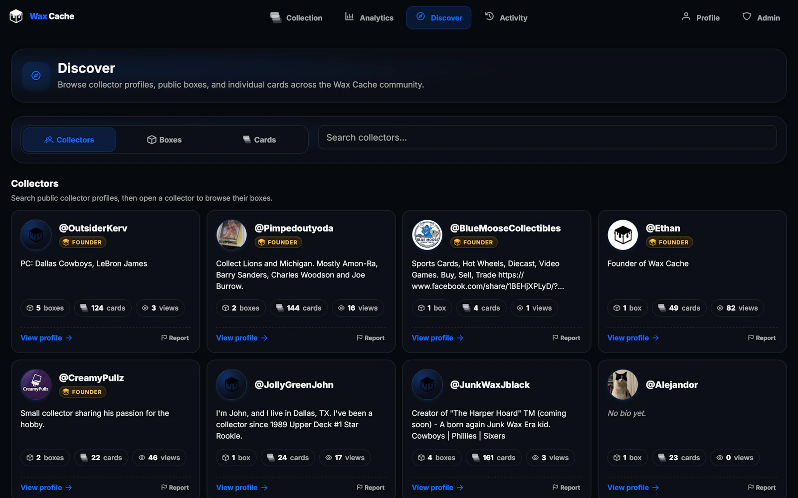Report the @CreamyPullz profile

(175, 488)
